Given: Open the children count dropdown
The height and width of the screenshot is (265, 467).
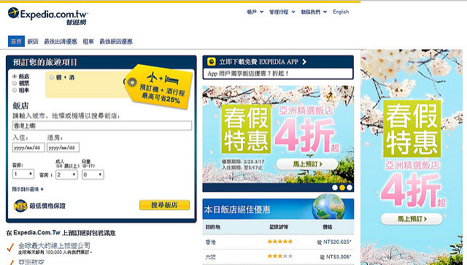Looking at the screenshot, I should coord(93,174).
